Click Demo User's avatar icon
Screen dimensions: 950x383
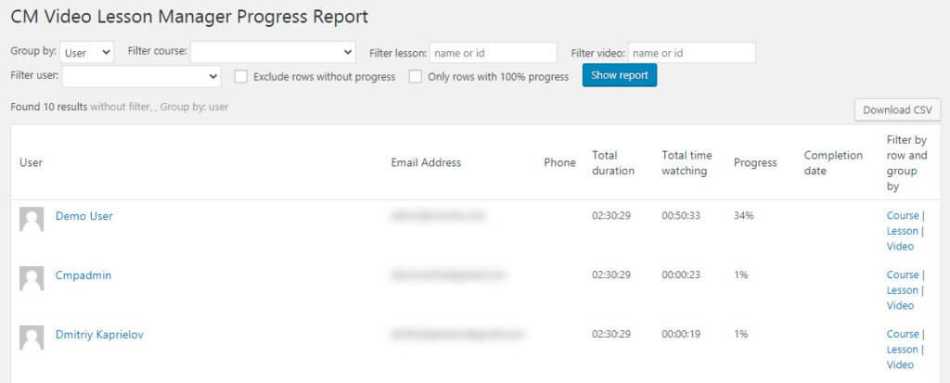coord(32,220)
